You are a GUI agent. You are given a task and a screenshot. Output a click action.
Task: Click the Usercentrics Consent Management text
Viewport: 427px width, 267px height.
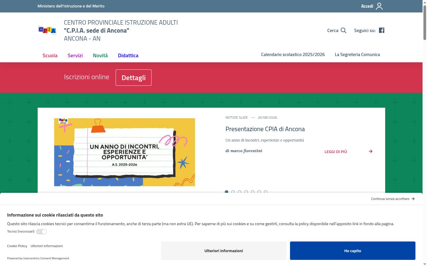46,258
